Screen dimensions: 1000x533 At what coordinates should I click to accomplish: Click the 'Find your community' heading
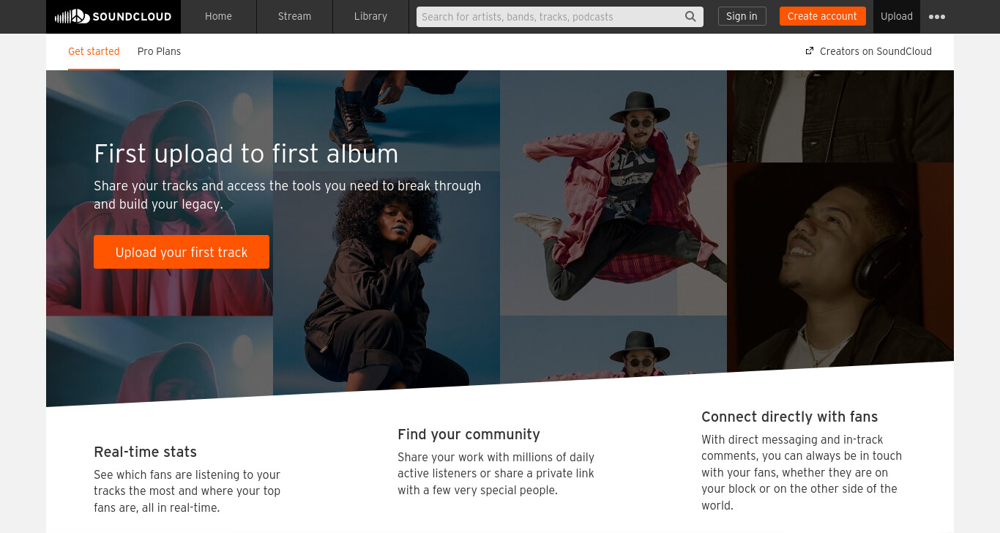click(x=469, y=434)
